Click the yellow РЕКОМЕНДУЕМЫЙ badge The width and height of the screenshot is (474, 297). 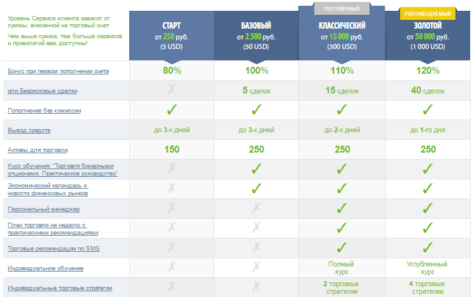click(x=428, y=13)
